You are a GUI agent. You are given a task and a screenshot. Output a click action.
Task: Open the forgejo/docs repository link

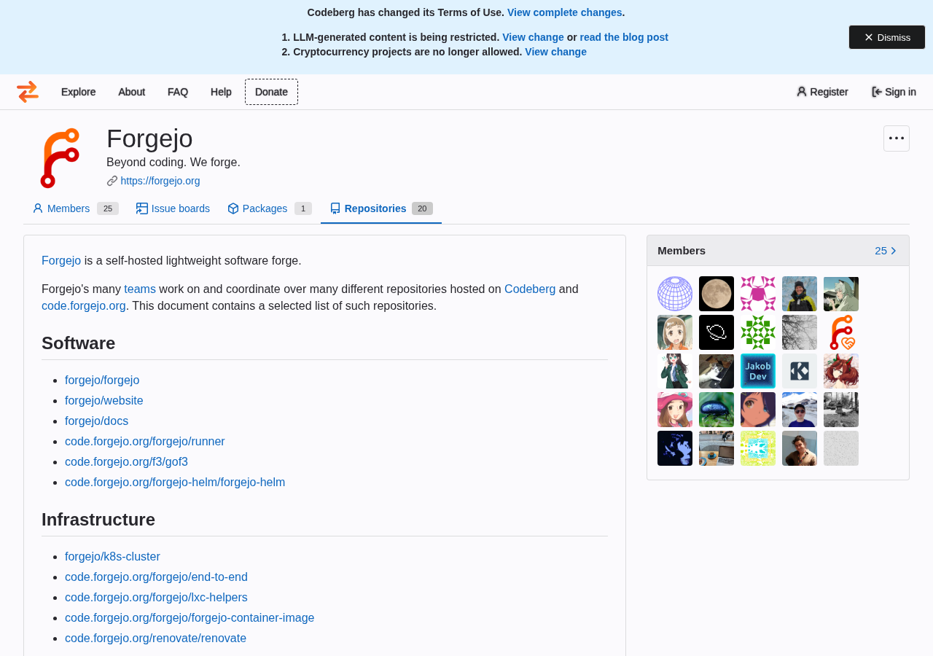click(96, 421)
